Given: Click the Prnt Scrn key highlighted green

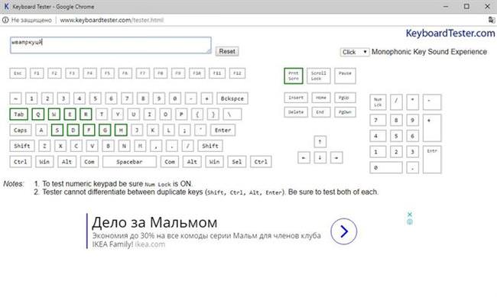Looking at the screenshot, I should (294, 76).
